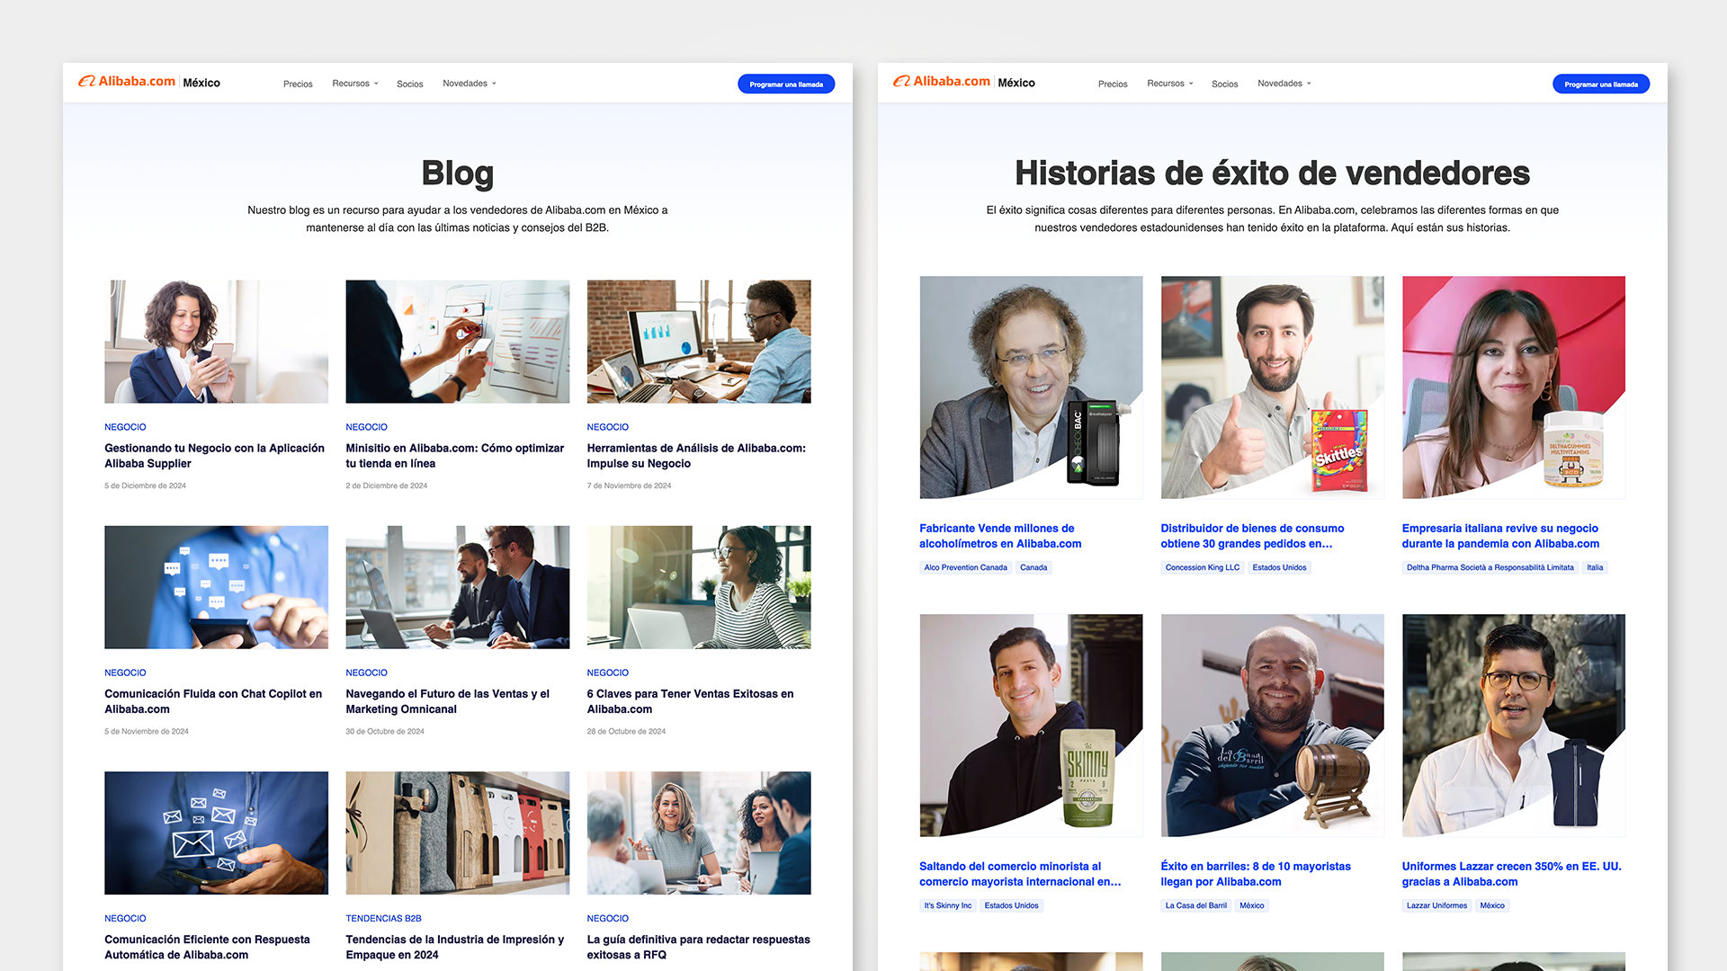1727x971 pixels.
Task: Click Alibaba.com logo on Blog page
Action: click(127, 82)
